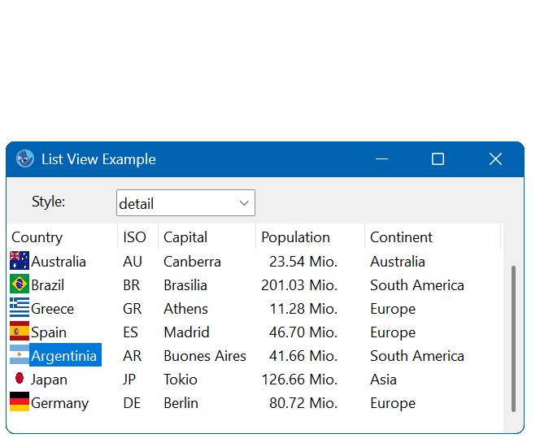The image size is (540, 447).
Task: Select the Japan row name
Action: (x=49, y=380)
